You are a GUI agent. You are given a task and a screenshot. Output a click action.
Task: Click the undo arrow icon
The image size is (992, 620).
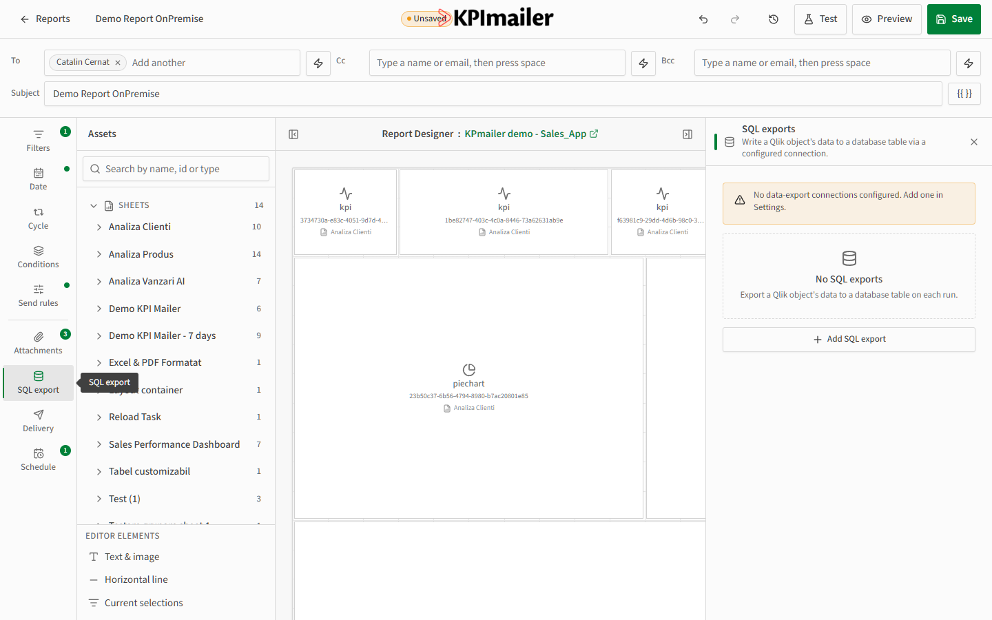pos(703,19)
